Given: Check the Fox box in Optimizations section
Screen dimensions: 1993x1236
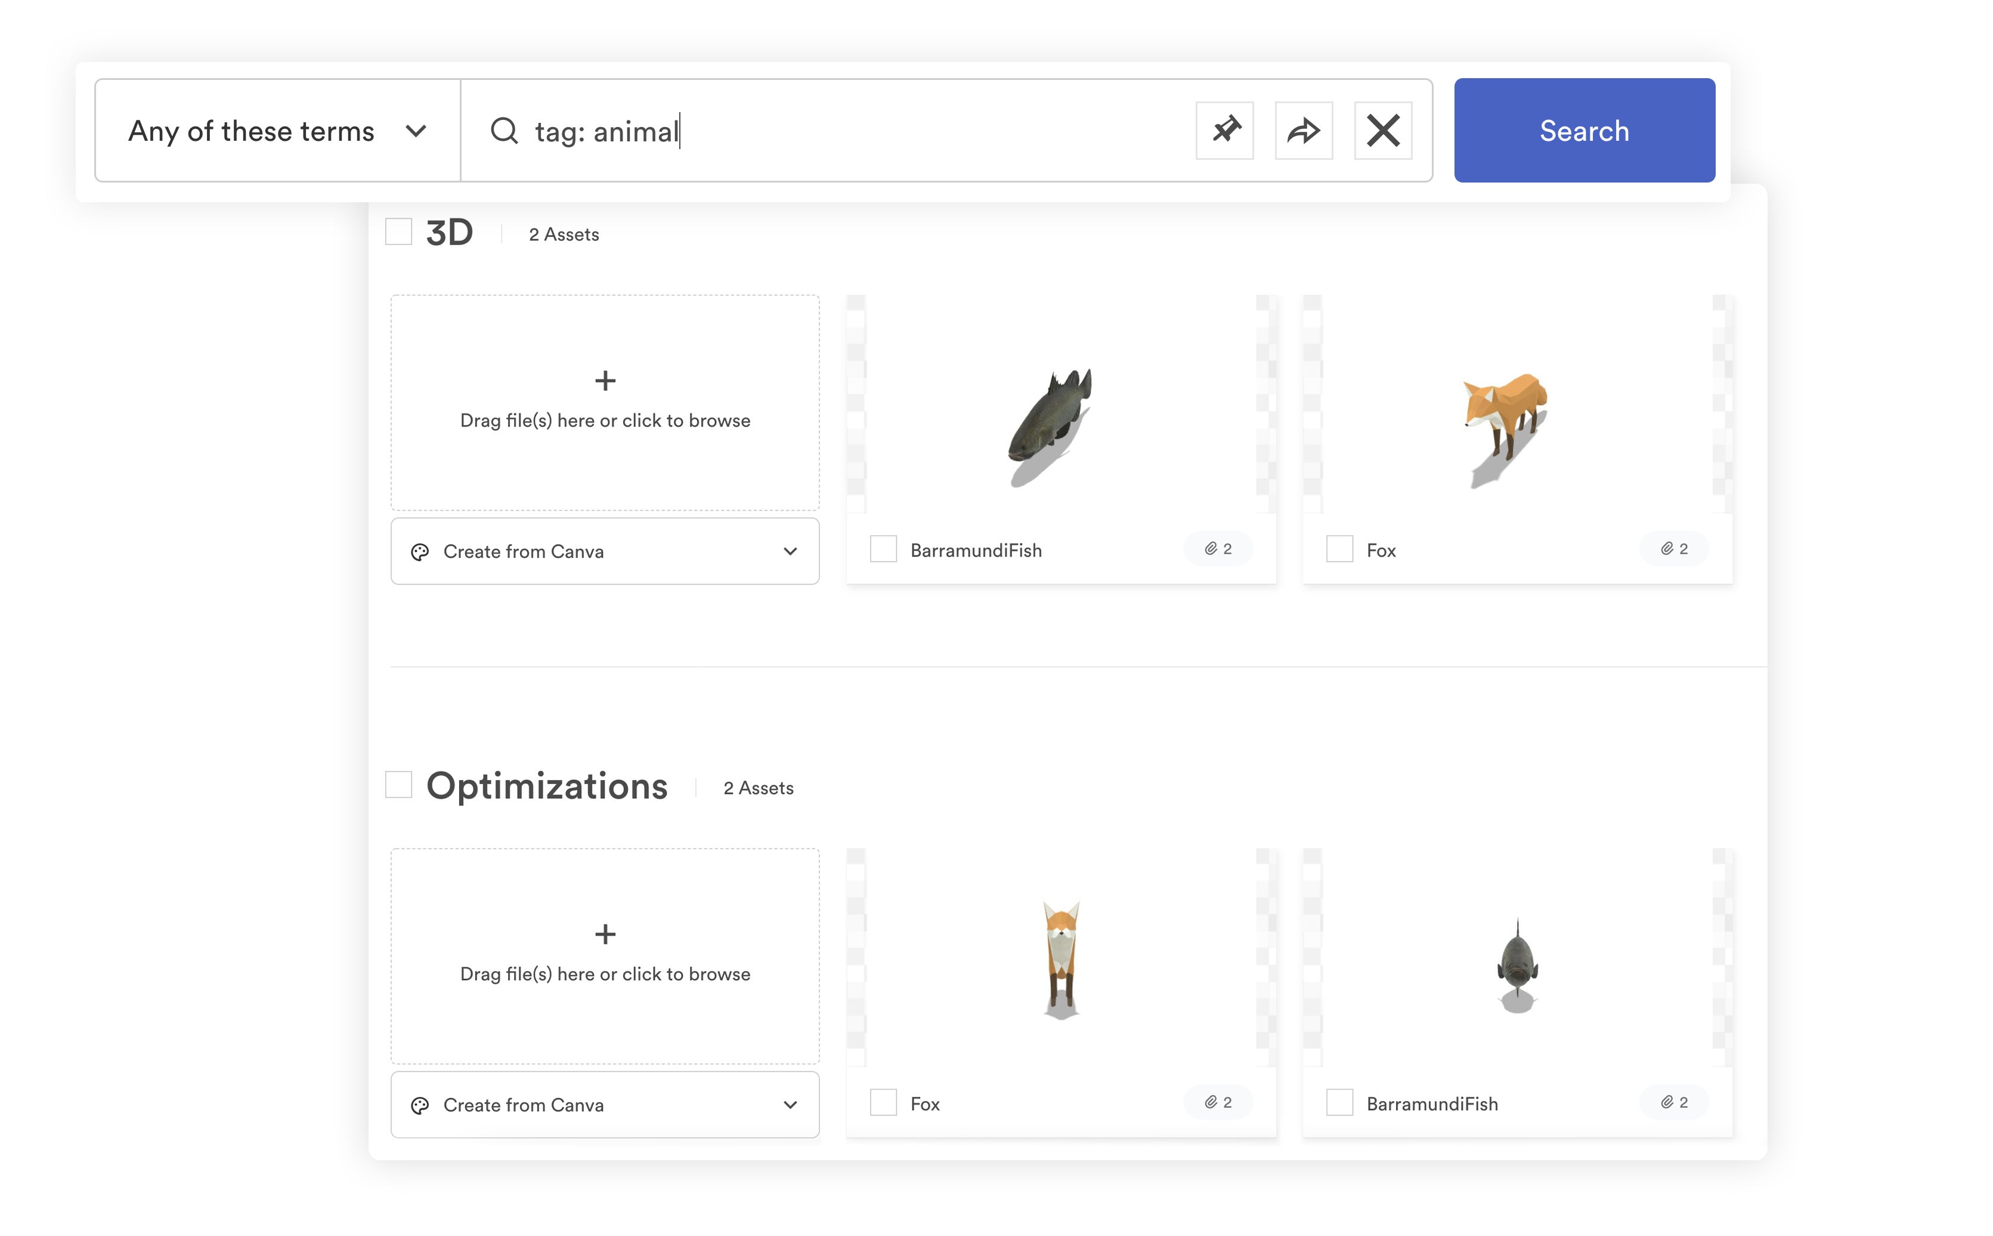Looking at the screenshot, I should (883, 1102).
